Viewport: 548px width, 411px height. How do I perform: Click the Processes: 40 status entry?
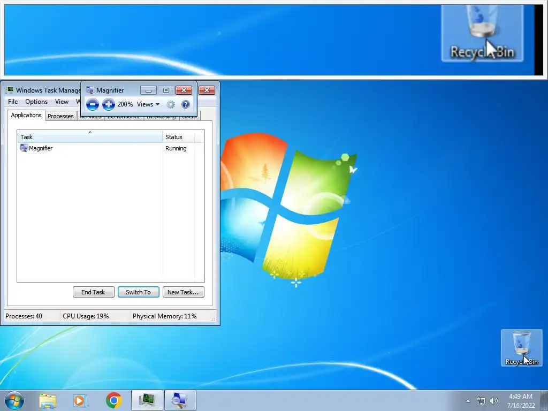(24, 316)
